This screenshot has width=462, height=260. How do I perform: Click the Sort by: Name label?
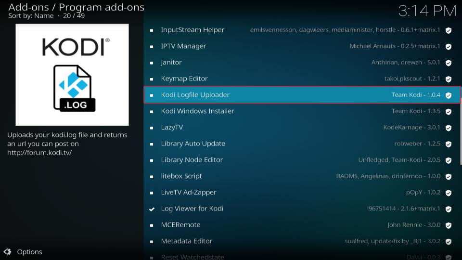31,16
